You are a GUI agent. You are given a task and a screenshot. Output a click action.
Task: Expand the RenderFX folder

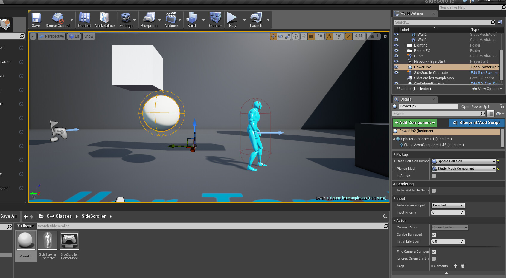[x=405, y=51]
